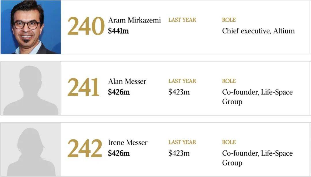Click rank number 242
The height and width of the screenshot is (177, 311).
tap(85, 148)
